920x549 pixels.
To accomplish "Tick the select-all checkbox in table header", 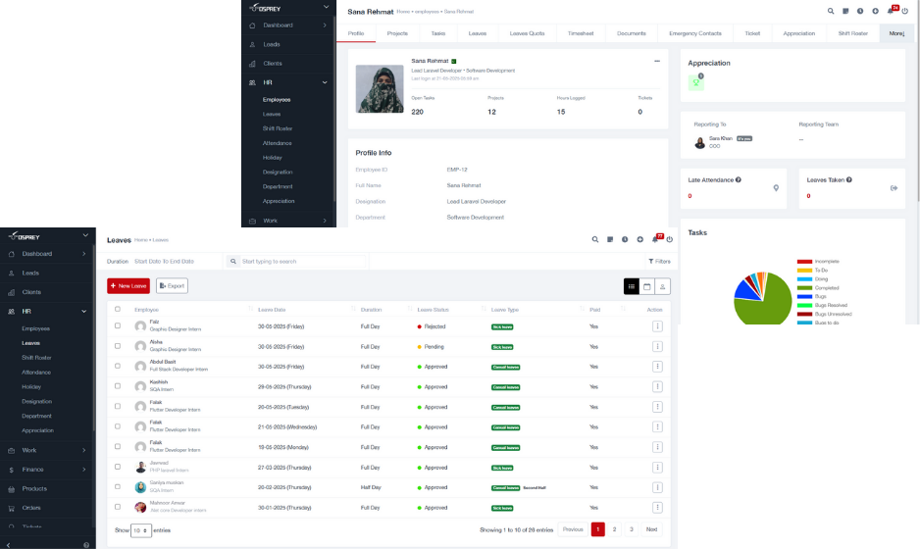I will click(x=118, y=309).
